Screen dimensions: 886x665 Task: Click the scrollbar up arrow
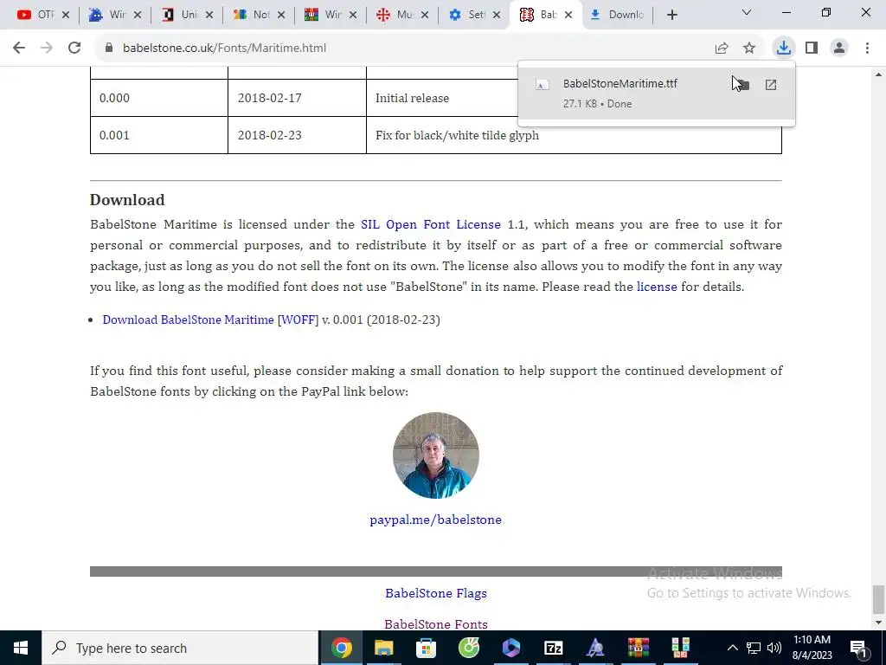(x=878, y=74)
